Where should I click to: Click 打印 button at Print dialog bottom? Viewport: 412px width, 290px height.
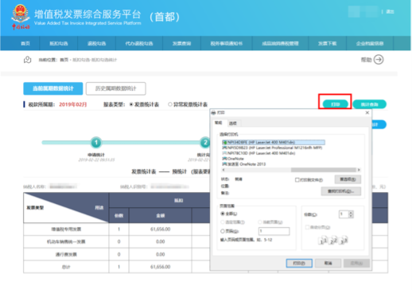(299, 263)
